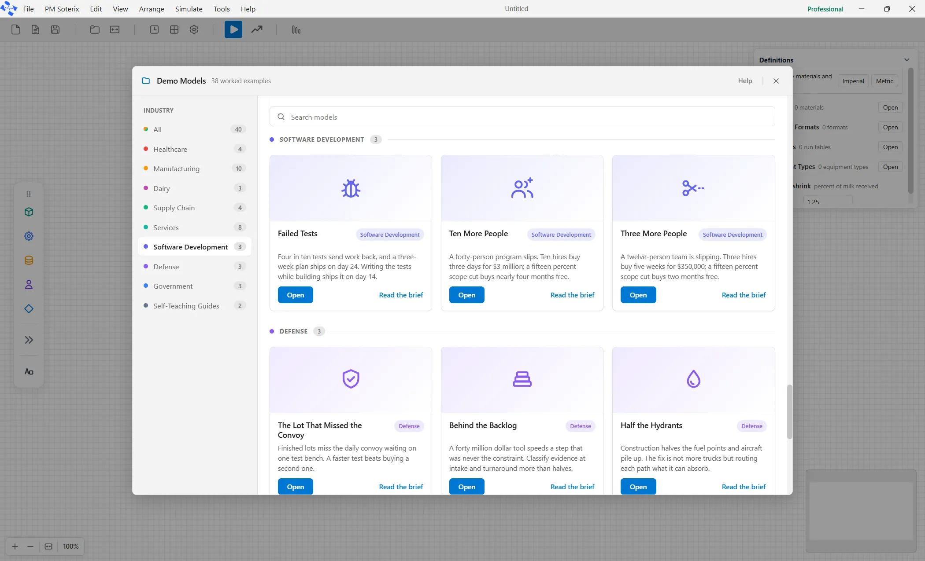The width and height of the screenshot is (925, 561).
Task: Open the settings gear toolbar icon
Action: (x=194, y=29)
